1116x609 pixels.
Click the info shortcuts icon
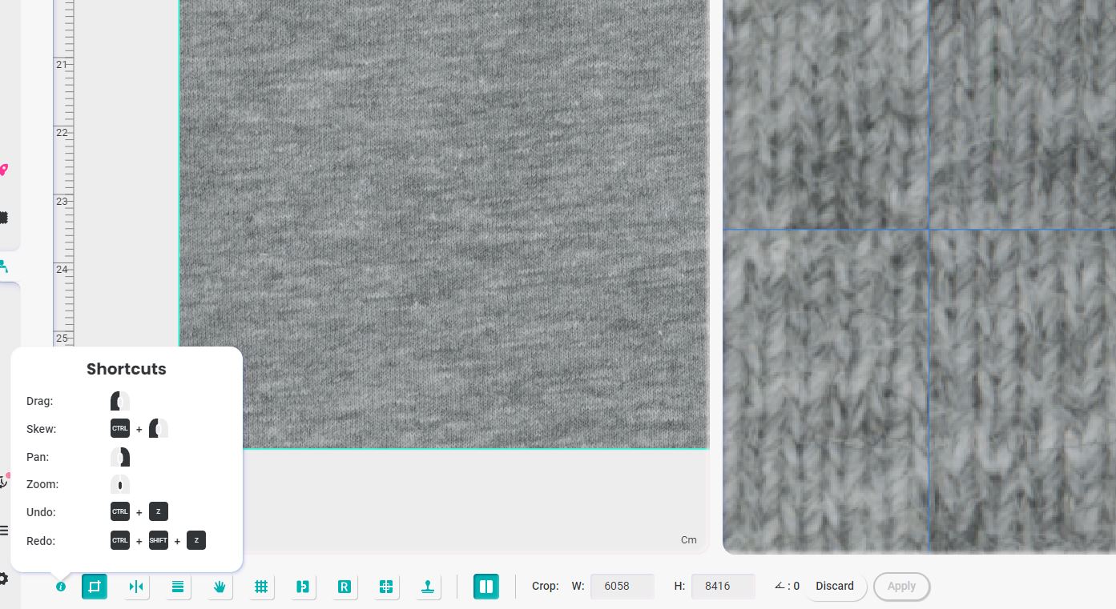[x=61, y=587]
